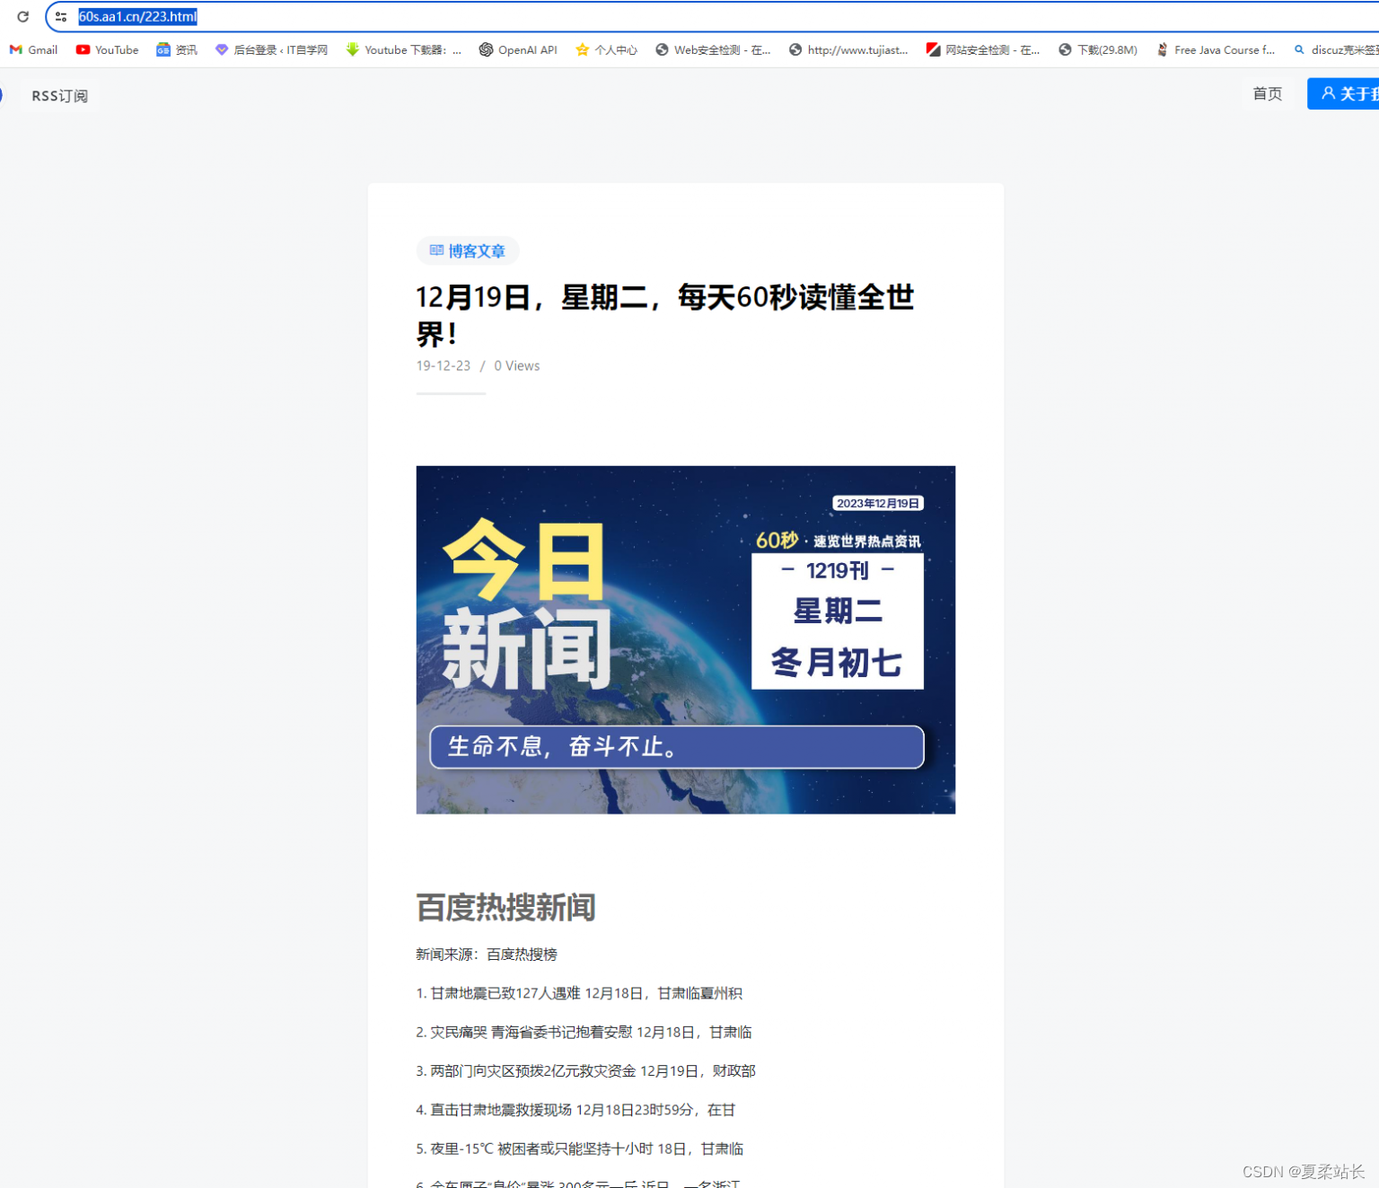Select news item 2 灾民痛哭
Viewport: 1379px width, 1188px height.
[584, 1032]
